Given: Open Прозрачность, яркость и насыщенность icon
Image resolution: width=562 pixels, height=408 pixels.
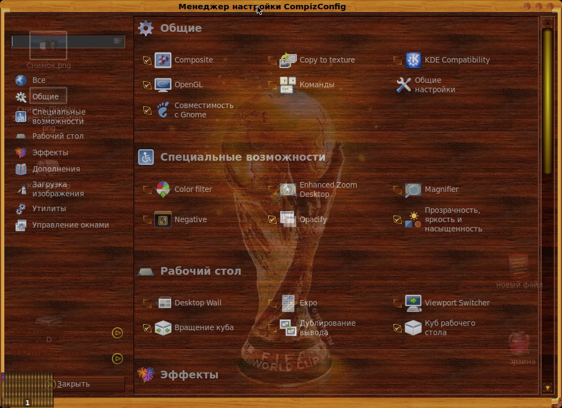Looking at the screenshot, I should tap(413, 219).
